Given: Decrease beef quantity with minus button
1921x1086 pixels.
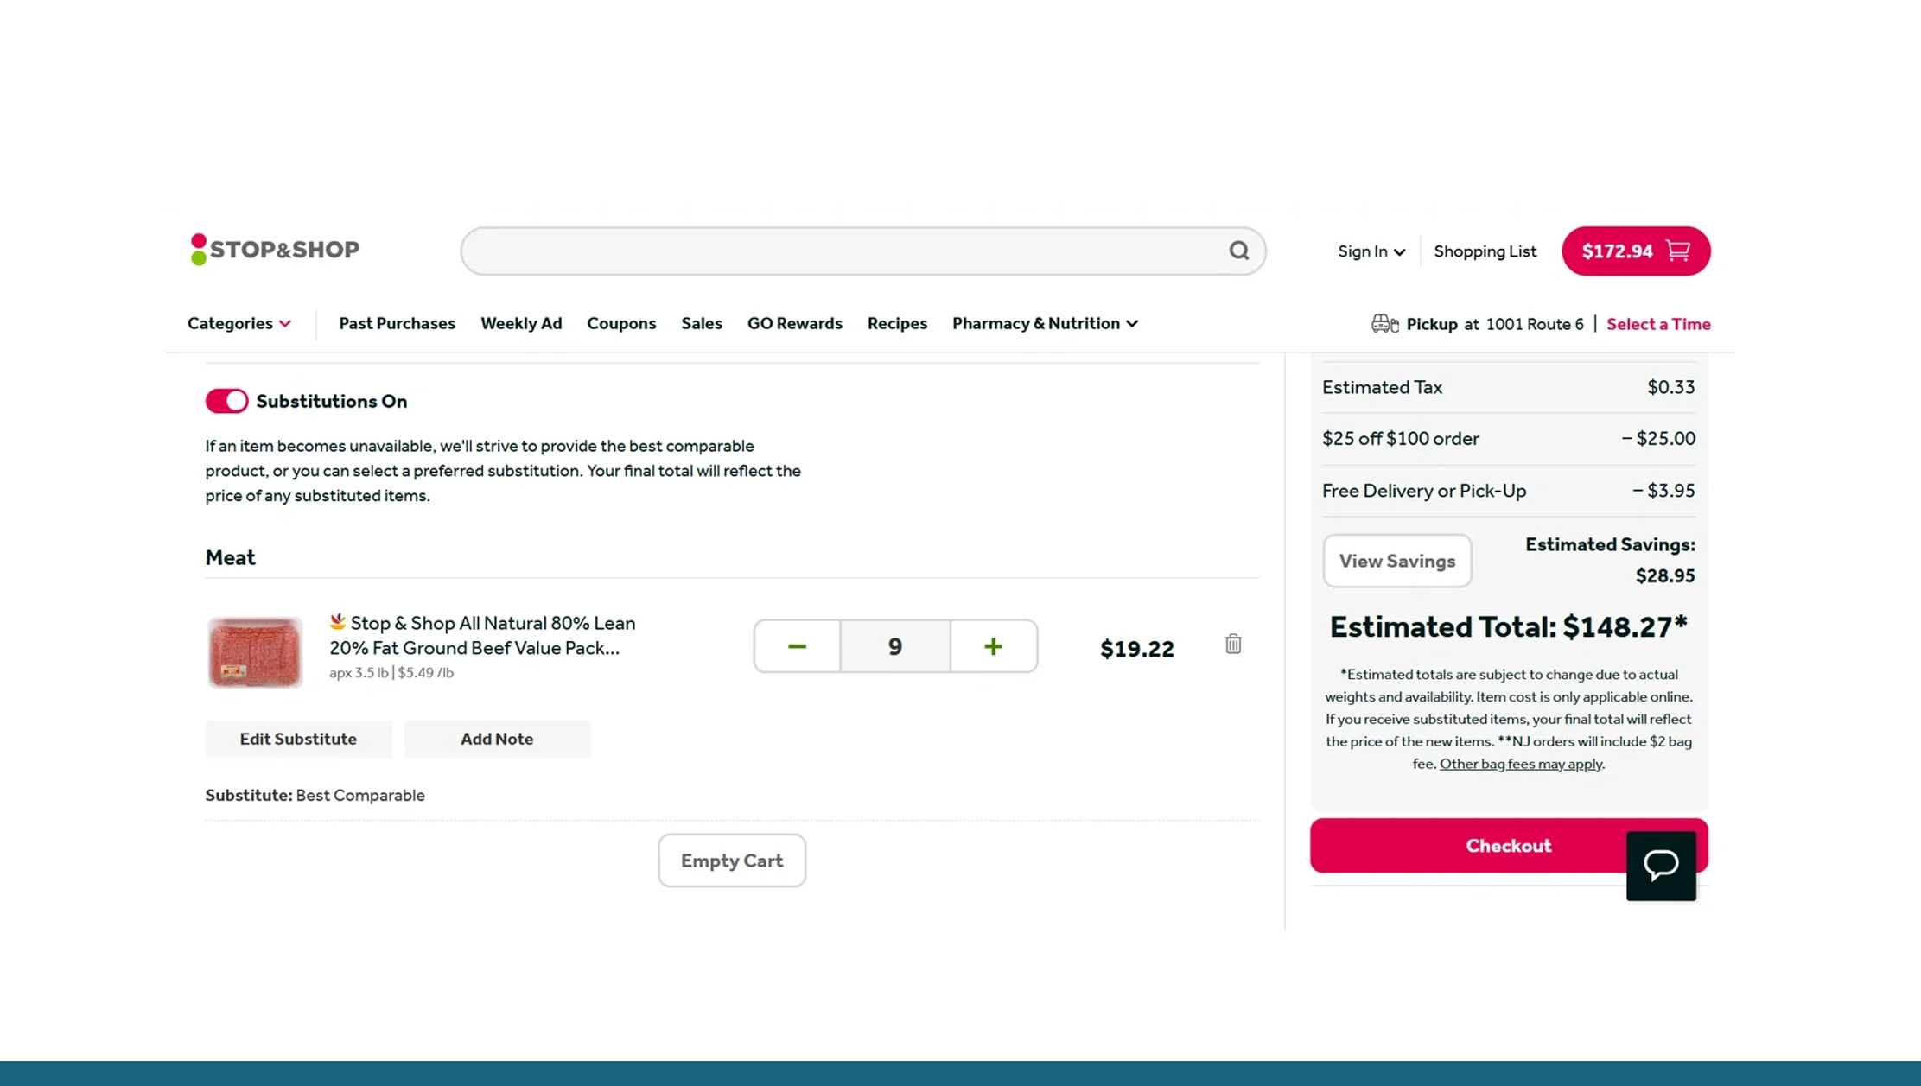Looking at the screenshot, I should pos(796,645).
